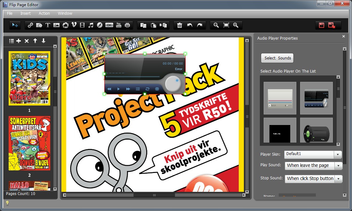Click play on the audio player widget
Viewport: 352px width, 211px height.
(118, 89)
